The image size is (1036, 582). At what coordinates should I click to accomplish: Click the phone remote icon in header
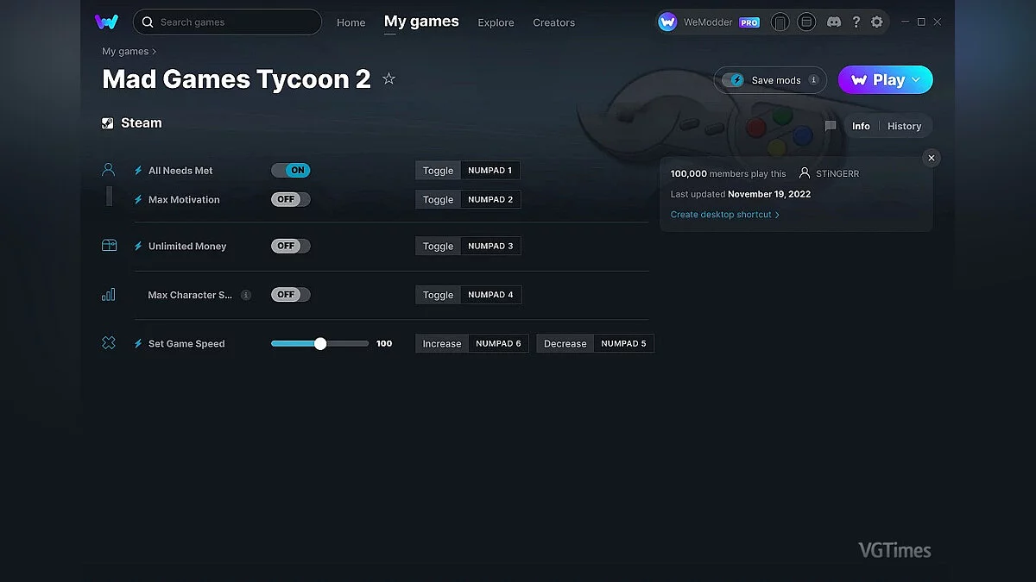point(780,22)
